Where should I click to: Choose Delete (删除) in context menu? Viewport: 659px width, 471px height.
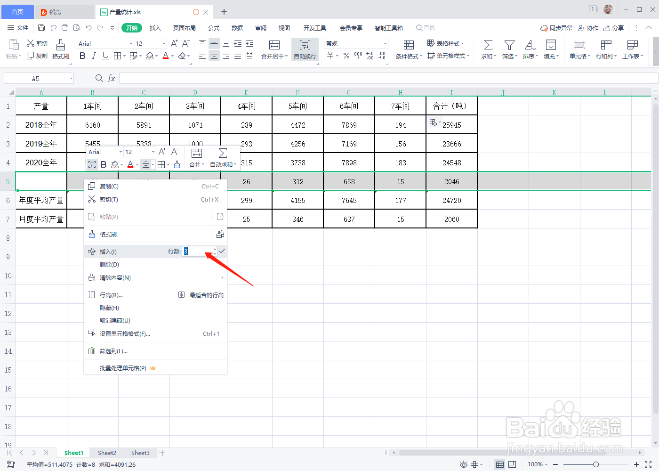tap(155, 264)
